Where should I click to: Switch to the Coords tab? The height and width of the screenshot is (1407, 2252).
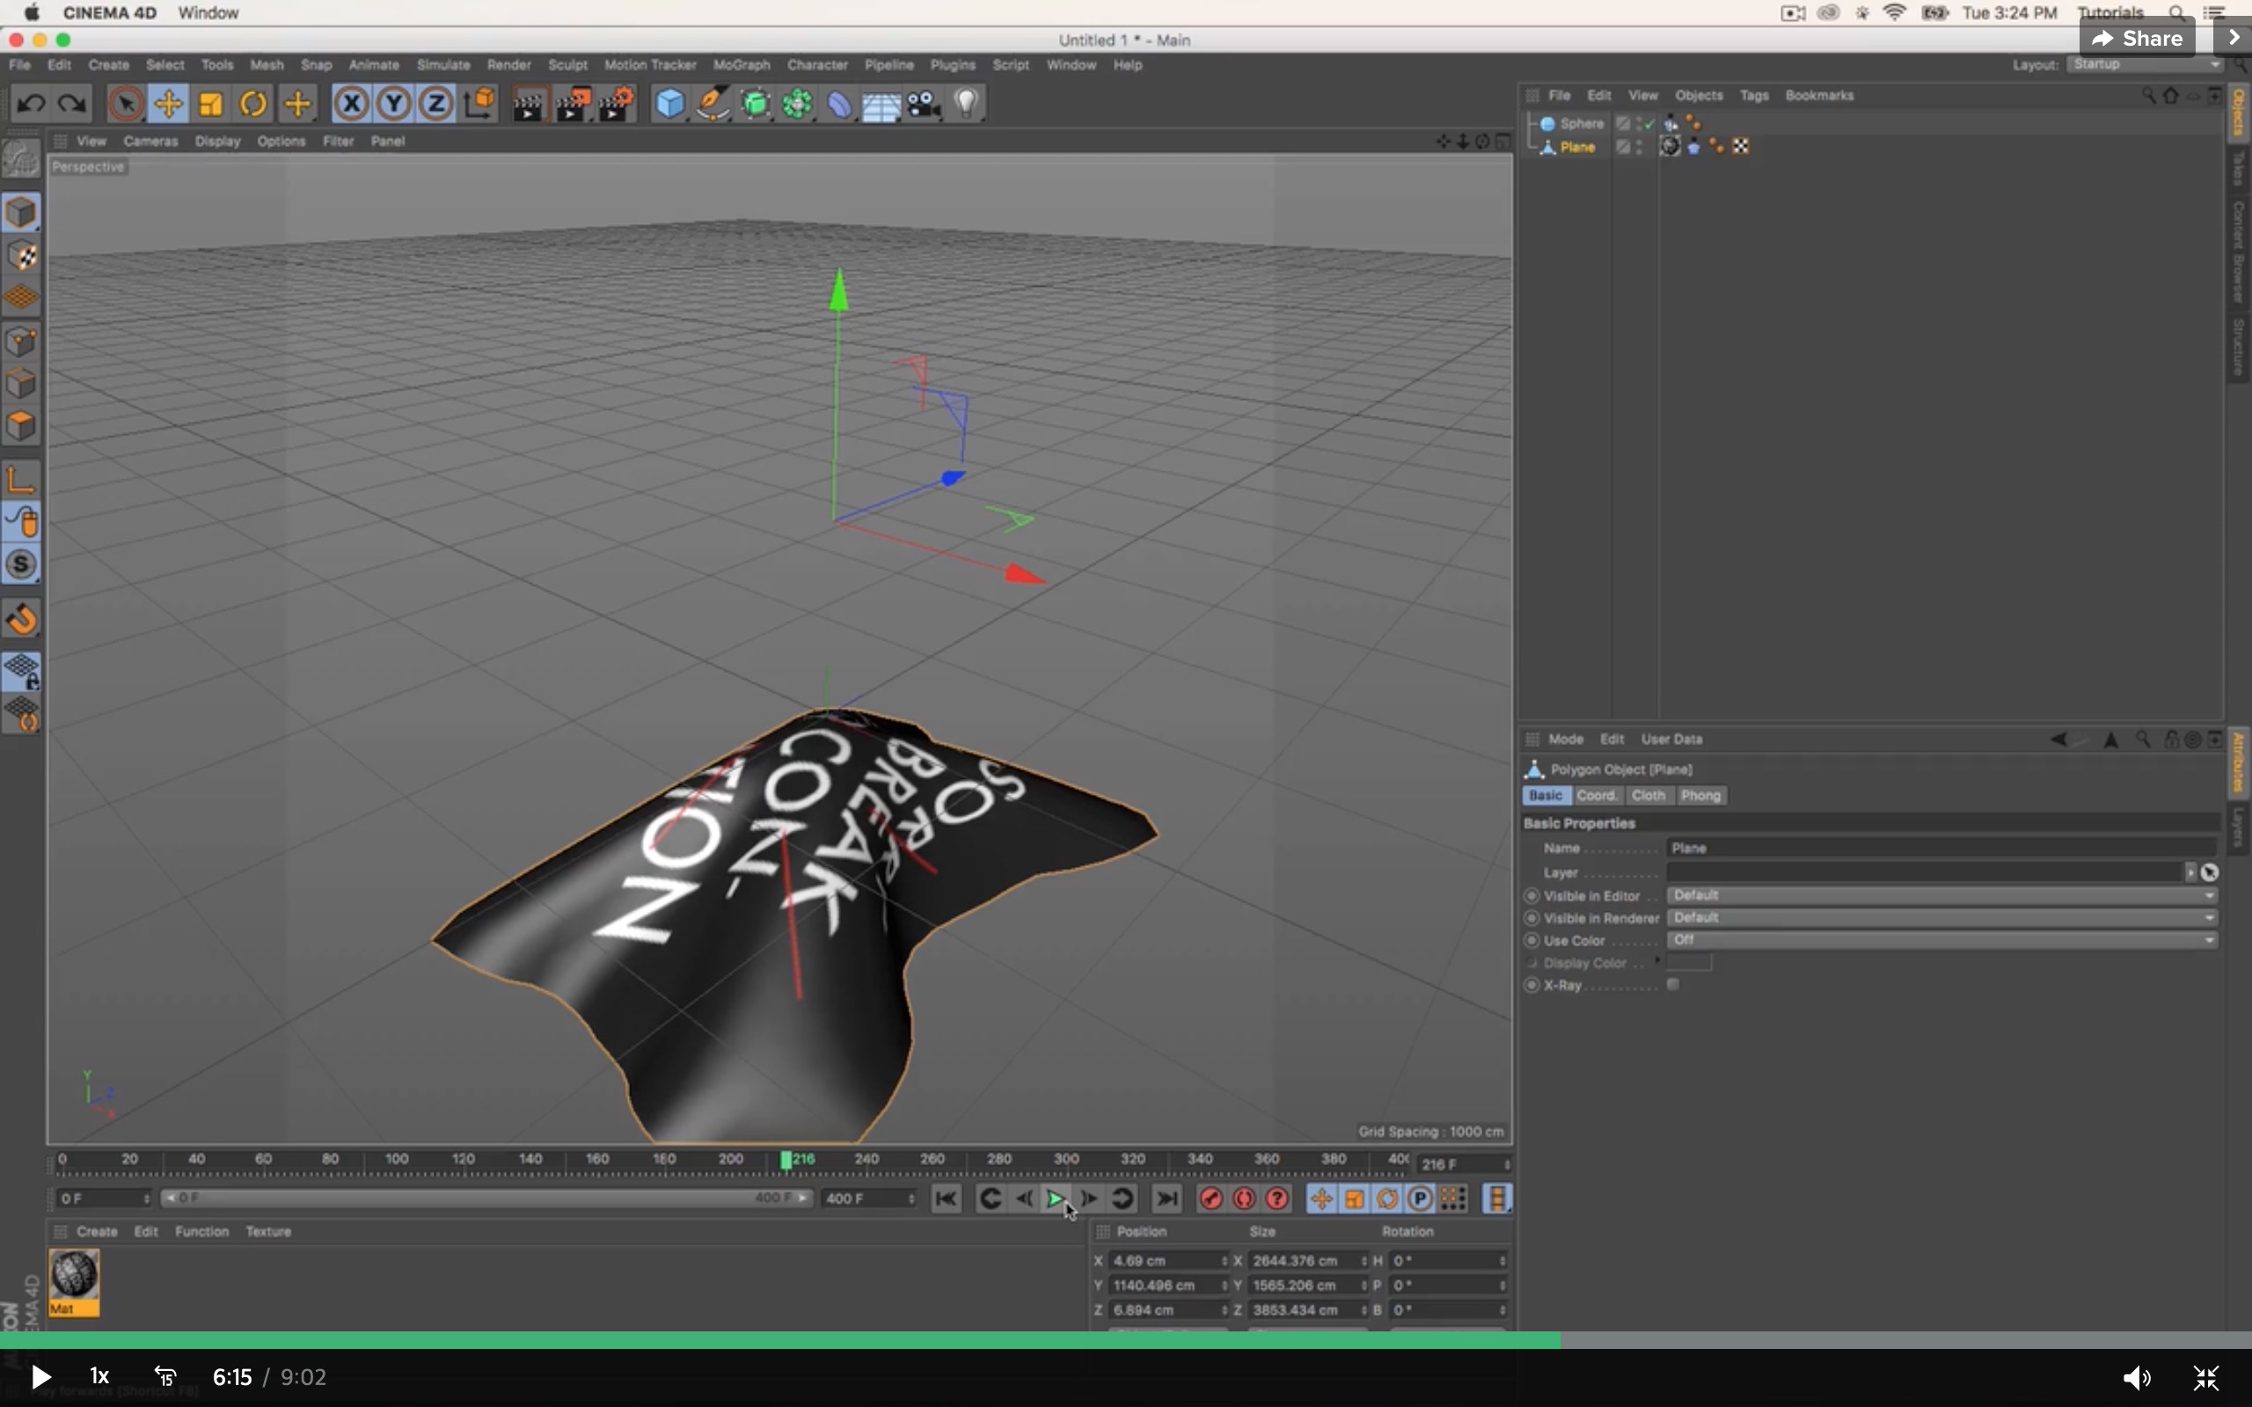tap(1596, 794)
